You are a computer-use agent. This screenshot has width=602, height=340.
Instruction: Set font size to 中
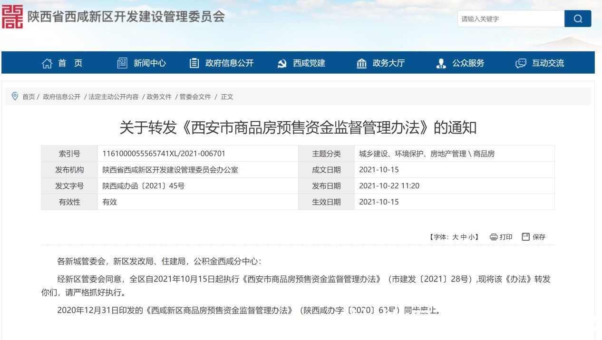(463, 237)
